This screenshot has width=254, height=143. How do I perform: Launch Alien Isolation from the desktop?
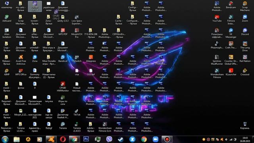pos(7,33)
